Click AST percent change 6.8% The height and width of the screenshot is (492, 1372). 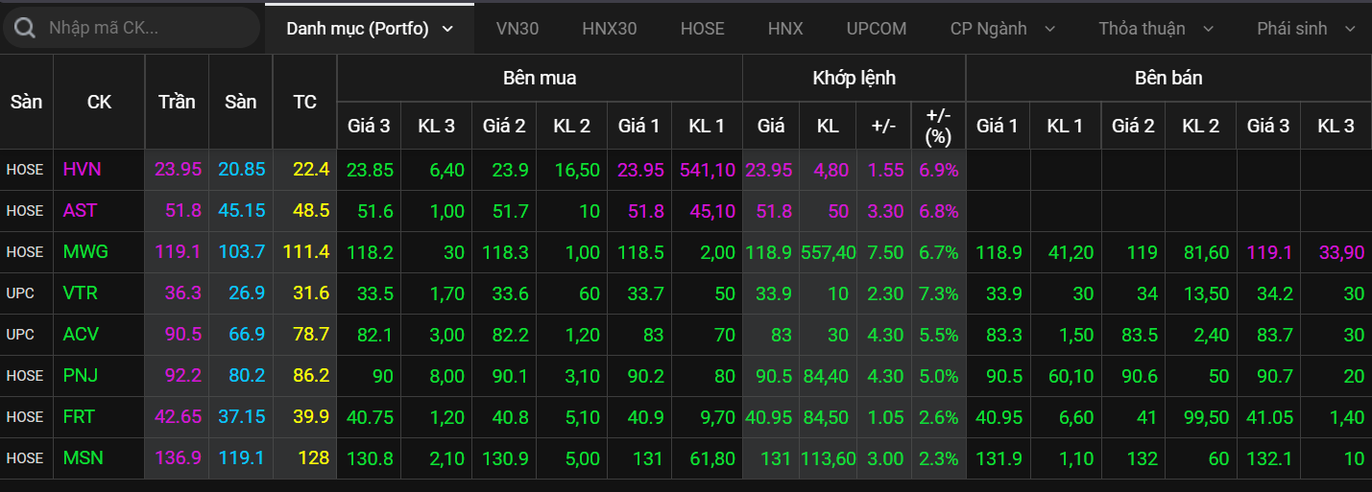(938, 211)
